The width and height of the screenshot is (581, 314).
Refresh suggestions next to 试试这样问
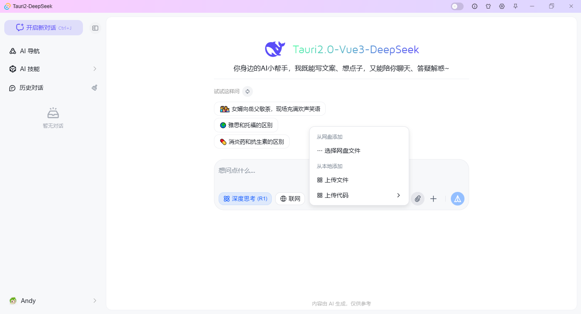(248, 91)
